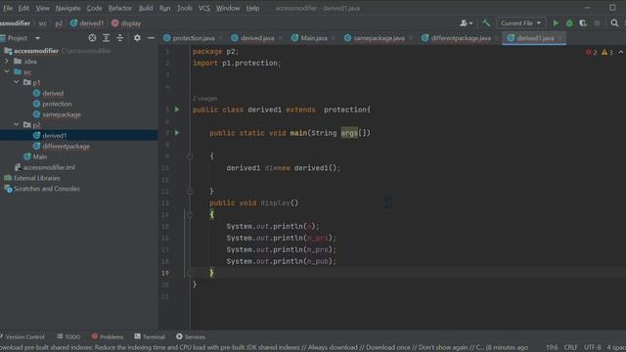Image resolution: width=626 pixels, height=352 pixels.
Task: Click the stop process icon
Action: (x=597, y=23)
